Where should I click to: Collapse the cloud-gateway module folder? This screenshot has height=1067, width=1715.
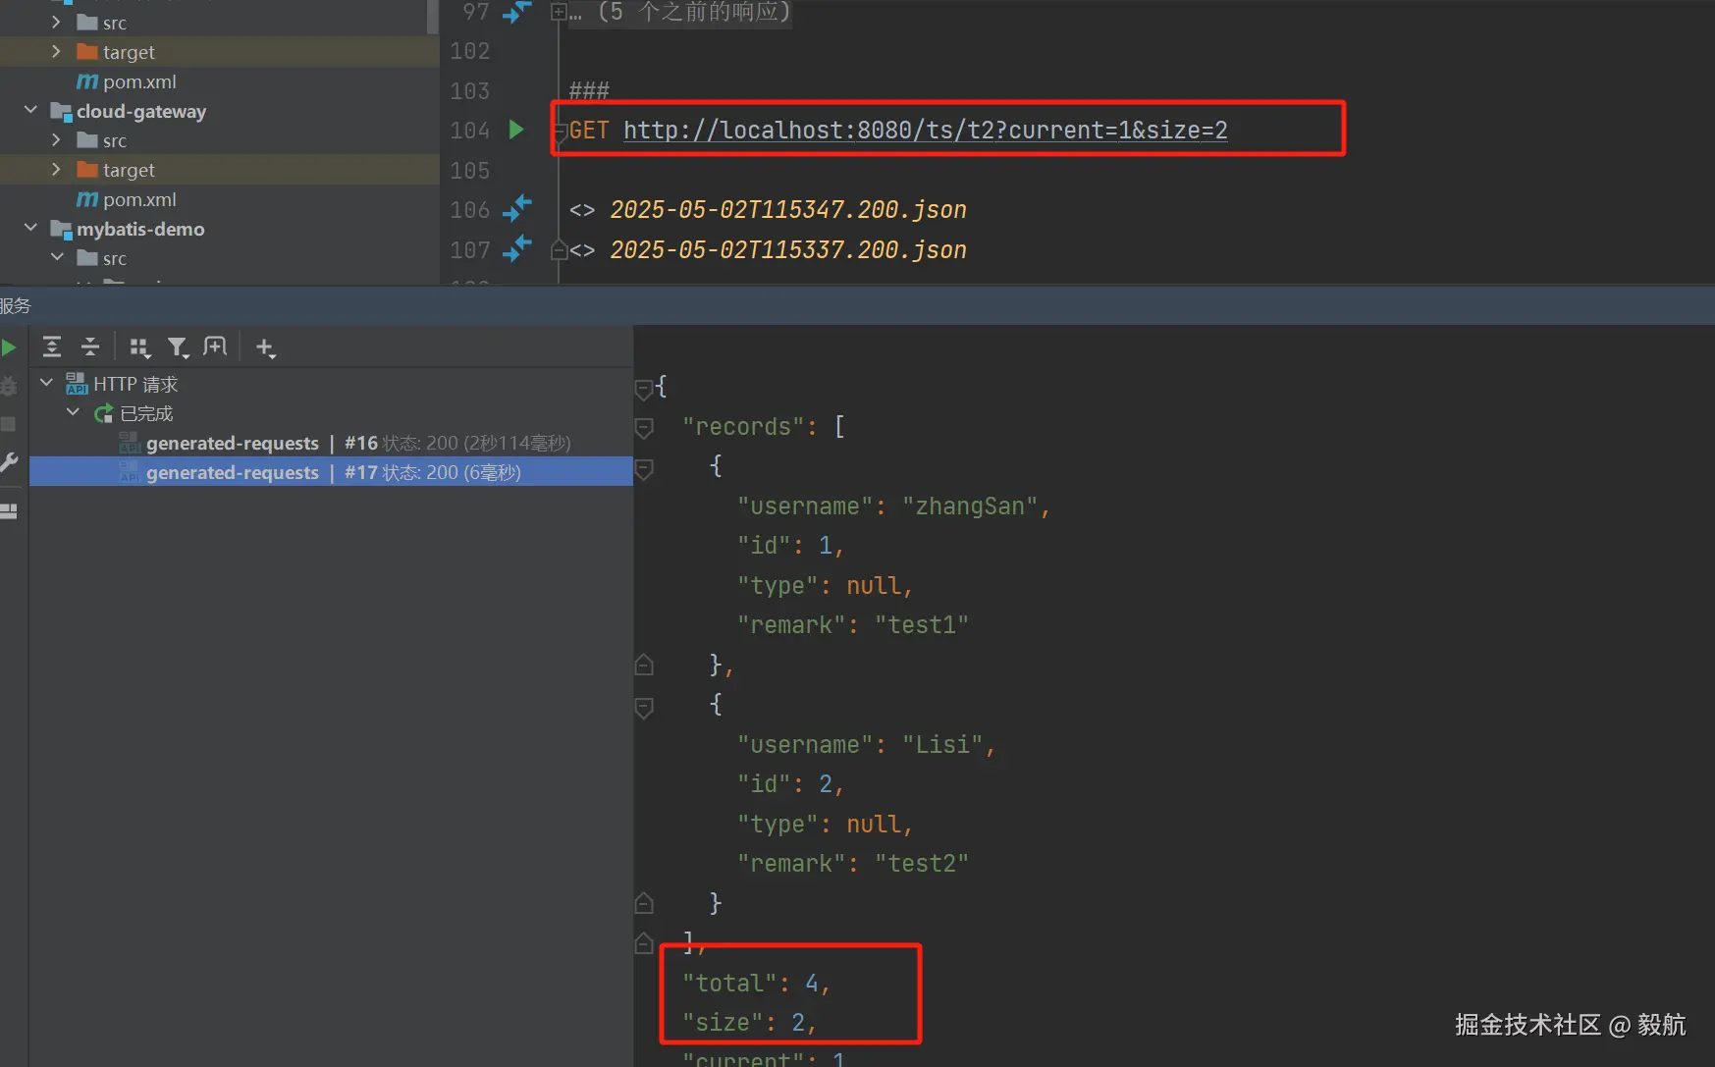(30, 110)
